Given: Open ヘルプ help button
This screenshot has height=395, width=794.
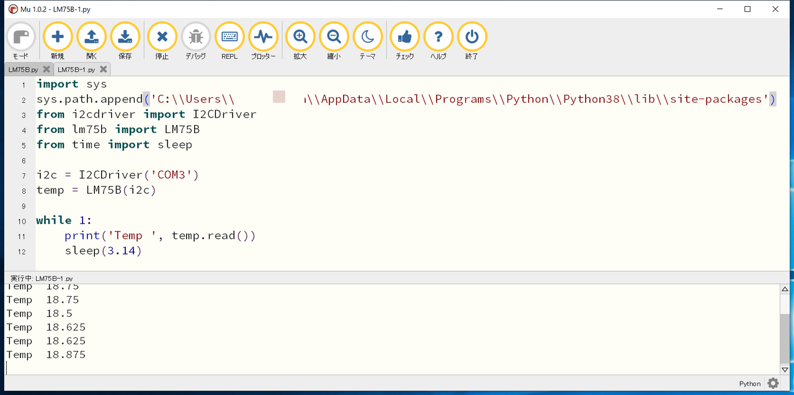Looking at the screenshot, I should click(439, 41).
